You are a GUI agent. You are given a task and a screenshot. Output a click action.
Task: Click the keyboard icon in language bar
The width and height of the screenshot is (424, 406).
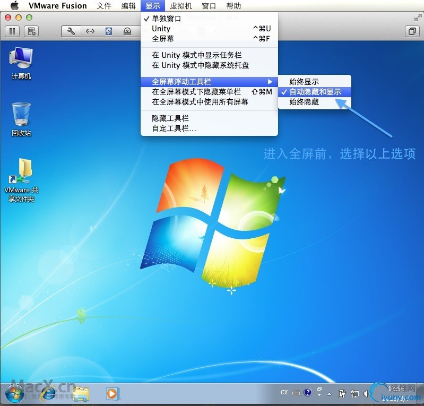296,393
